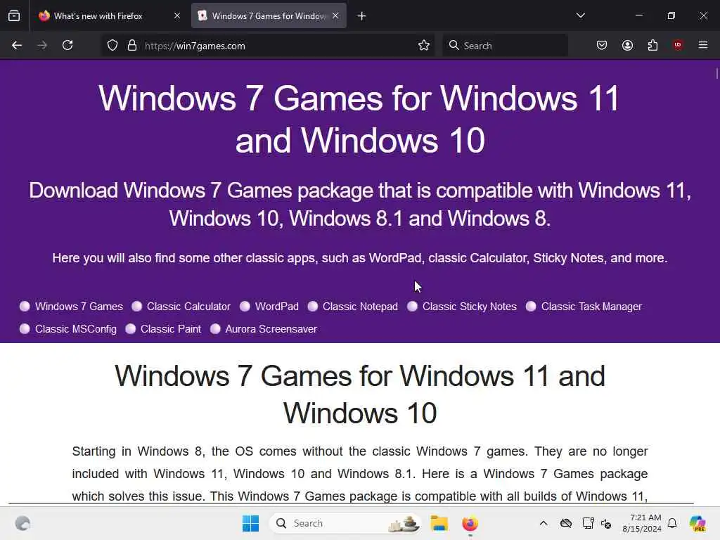
Task: Switch to What's new with Firefox tab
Action: (110, 16)
